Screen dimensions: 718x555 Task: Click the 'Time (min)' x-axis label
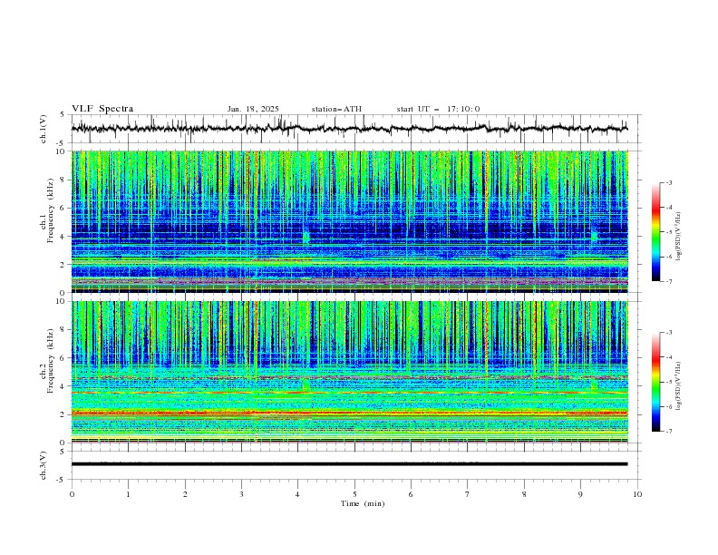pos(363,503)
